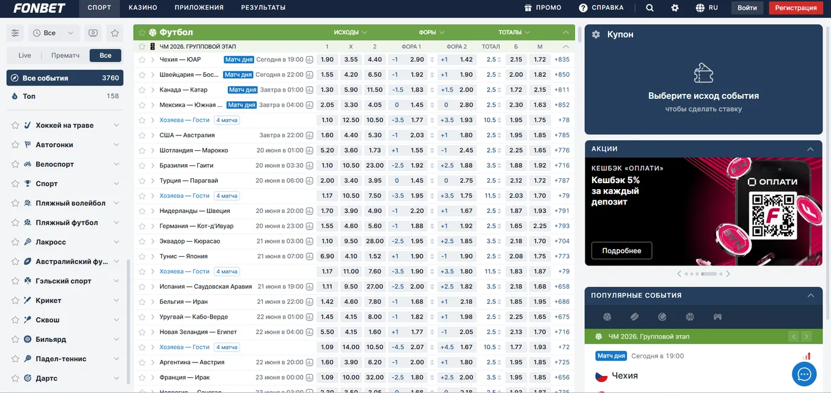
Task: Star the Хоккей на траве sport category
Action: coord(15,125)
